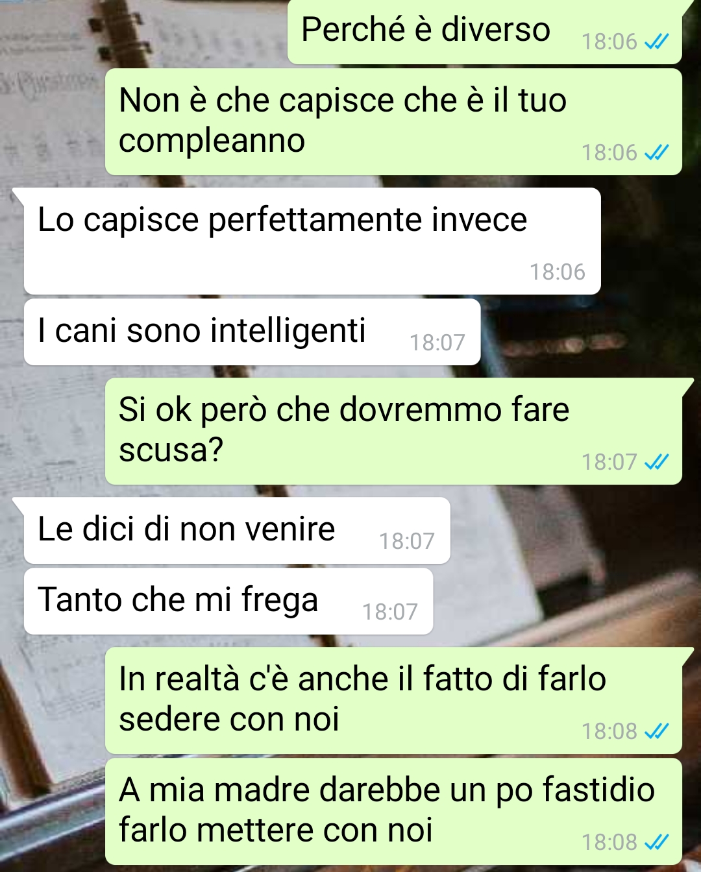Image resolution: width=701 pixels, height=872 pixels.
Task: Tap the 18:08 timestamp on the 'A mia madre' message
Action: coord(609,843)
